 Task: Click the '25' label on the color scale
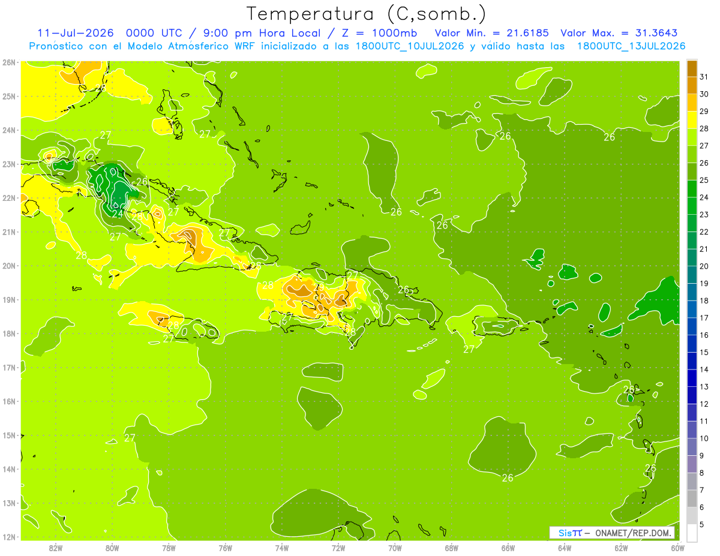coord(704,180)
